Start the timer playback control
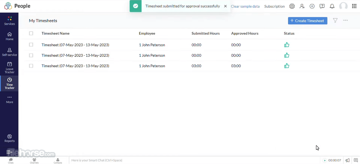The height and width of the screenshot is (164, 360). 325,160
